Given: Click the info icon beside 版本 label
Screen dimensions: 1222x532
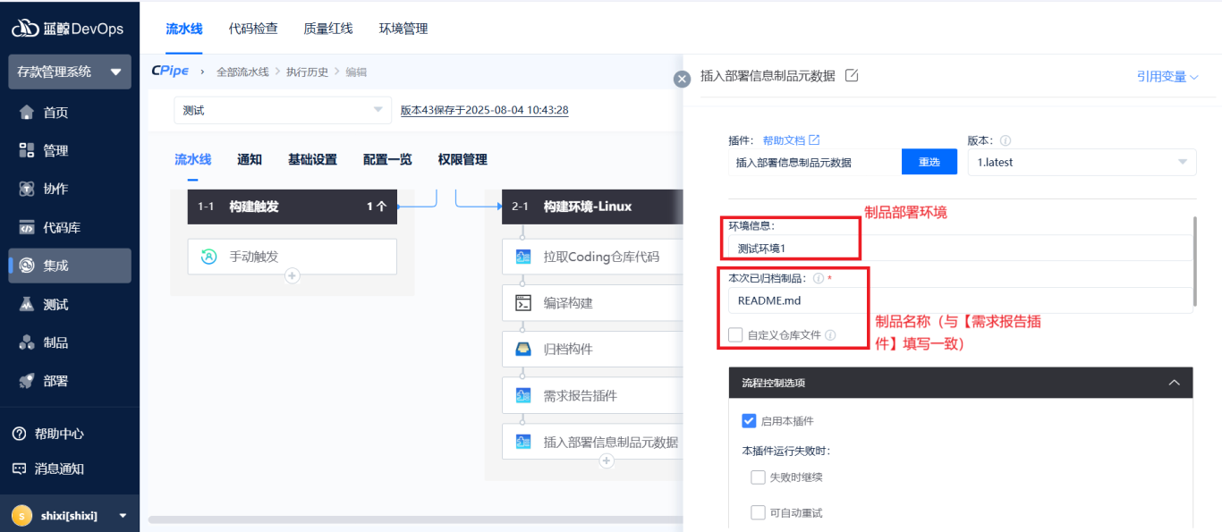Looking at the screenshot, I should [1006, 140].
